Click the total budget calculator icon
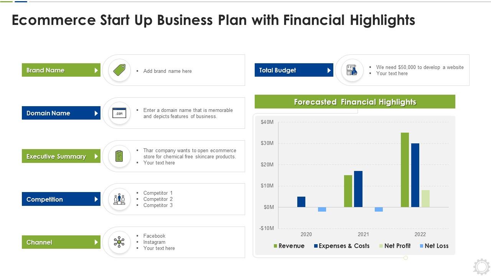This screenshot has width=491, height=276. coord(352,70)
